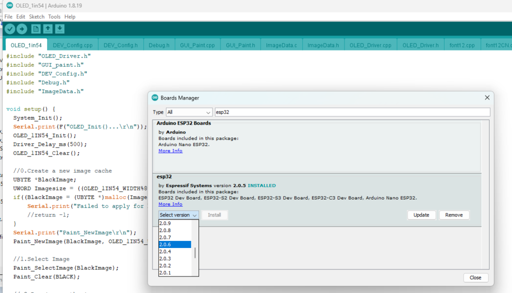512x293 pixels.
Task: Choose version 2.0.2 from the list
Action: [x=174, y=265]
